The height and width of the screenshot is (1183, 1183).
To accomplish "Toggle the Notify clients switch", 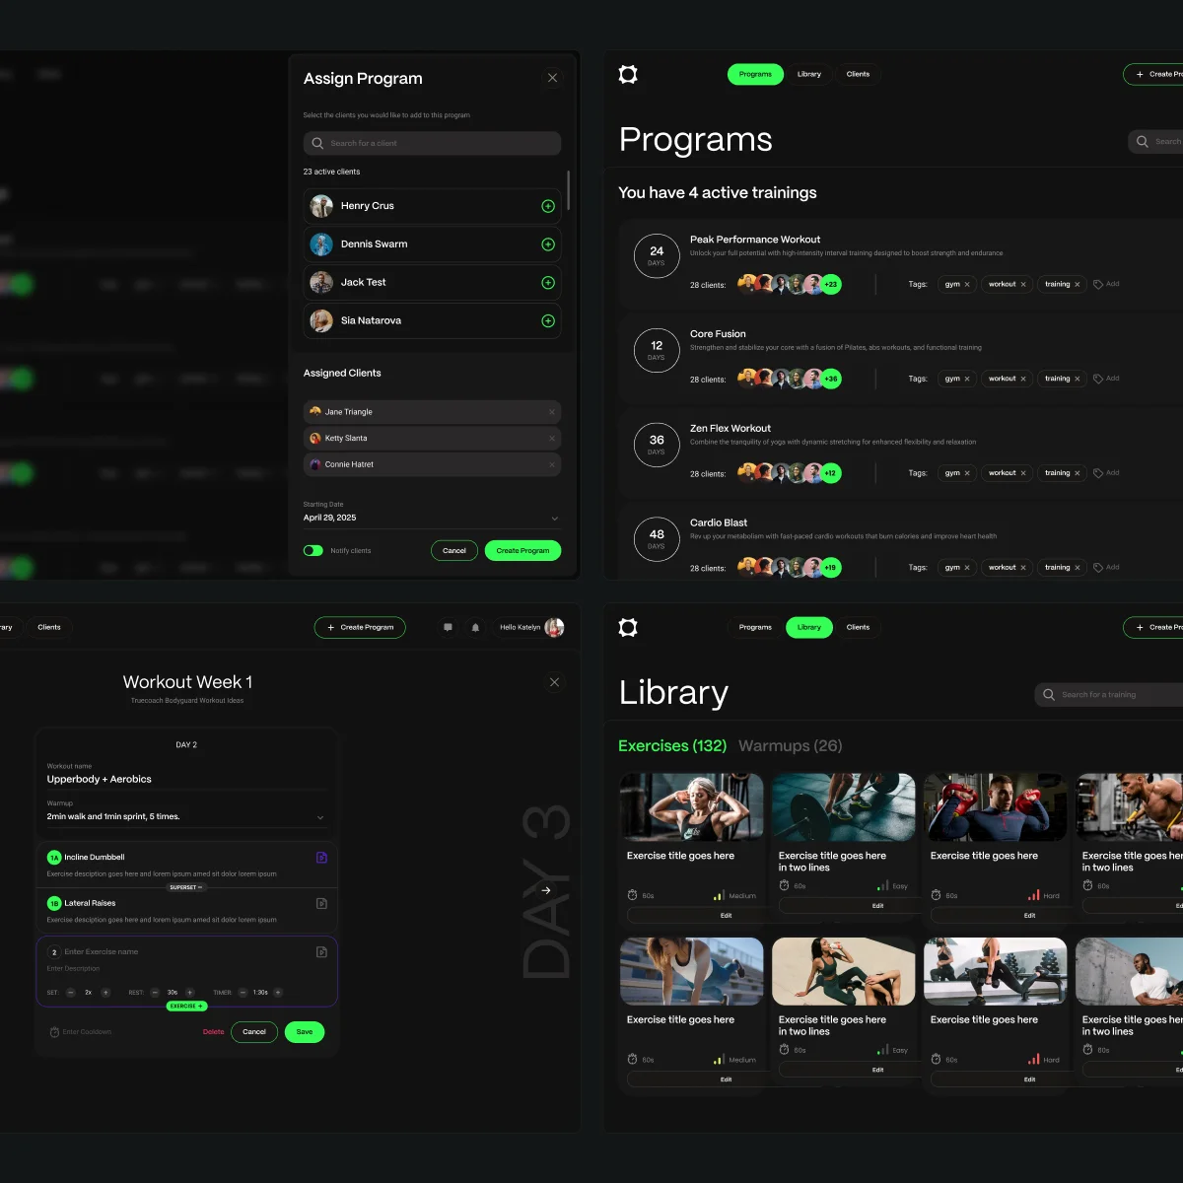I will pos(313,551).
